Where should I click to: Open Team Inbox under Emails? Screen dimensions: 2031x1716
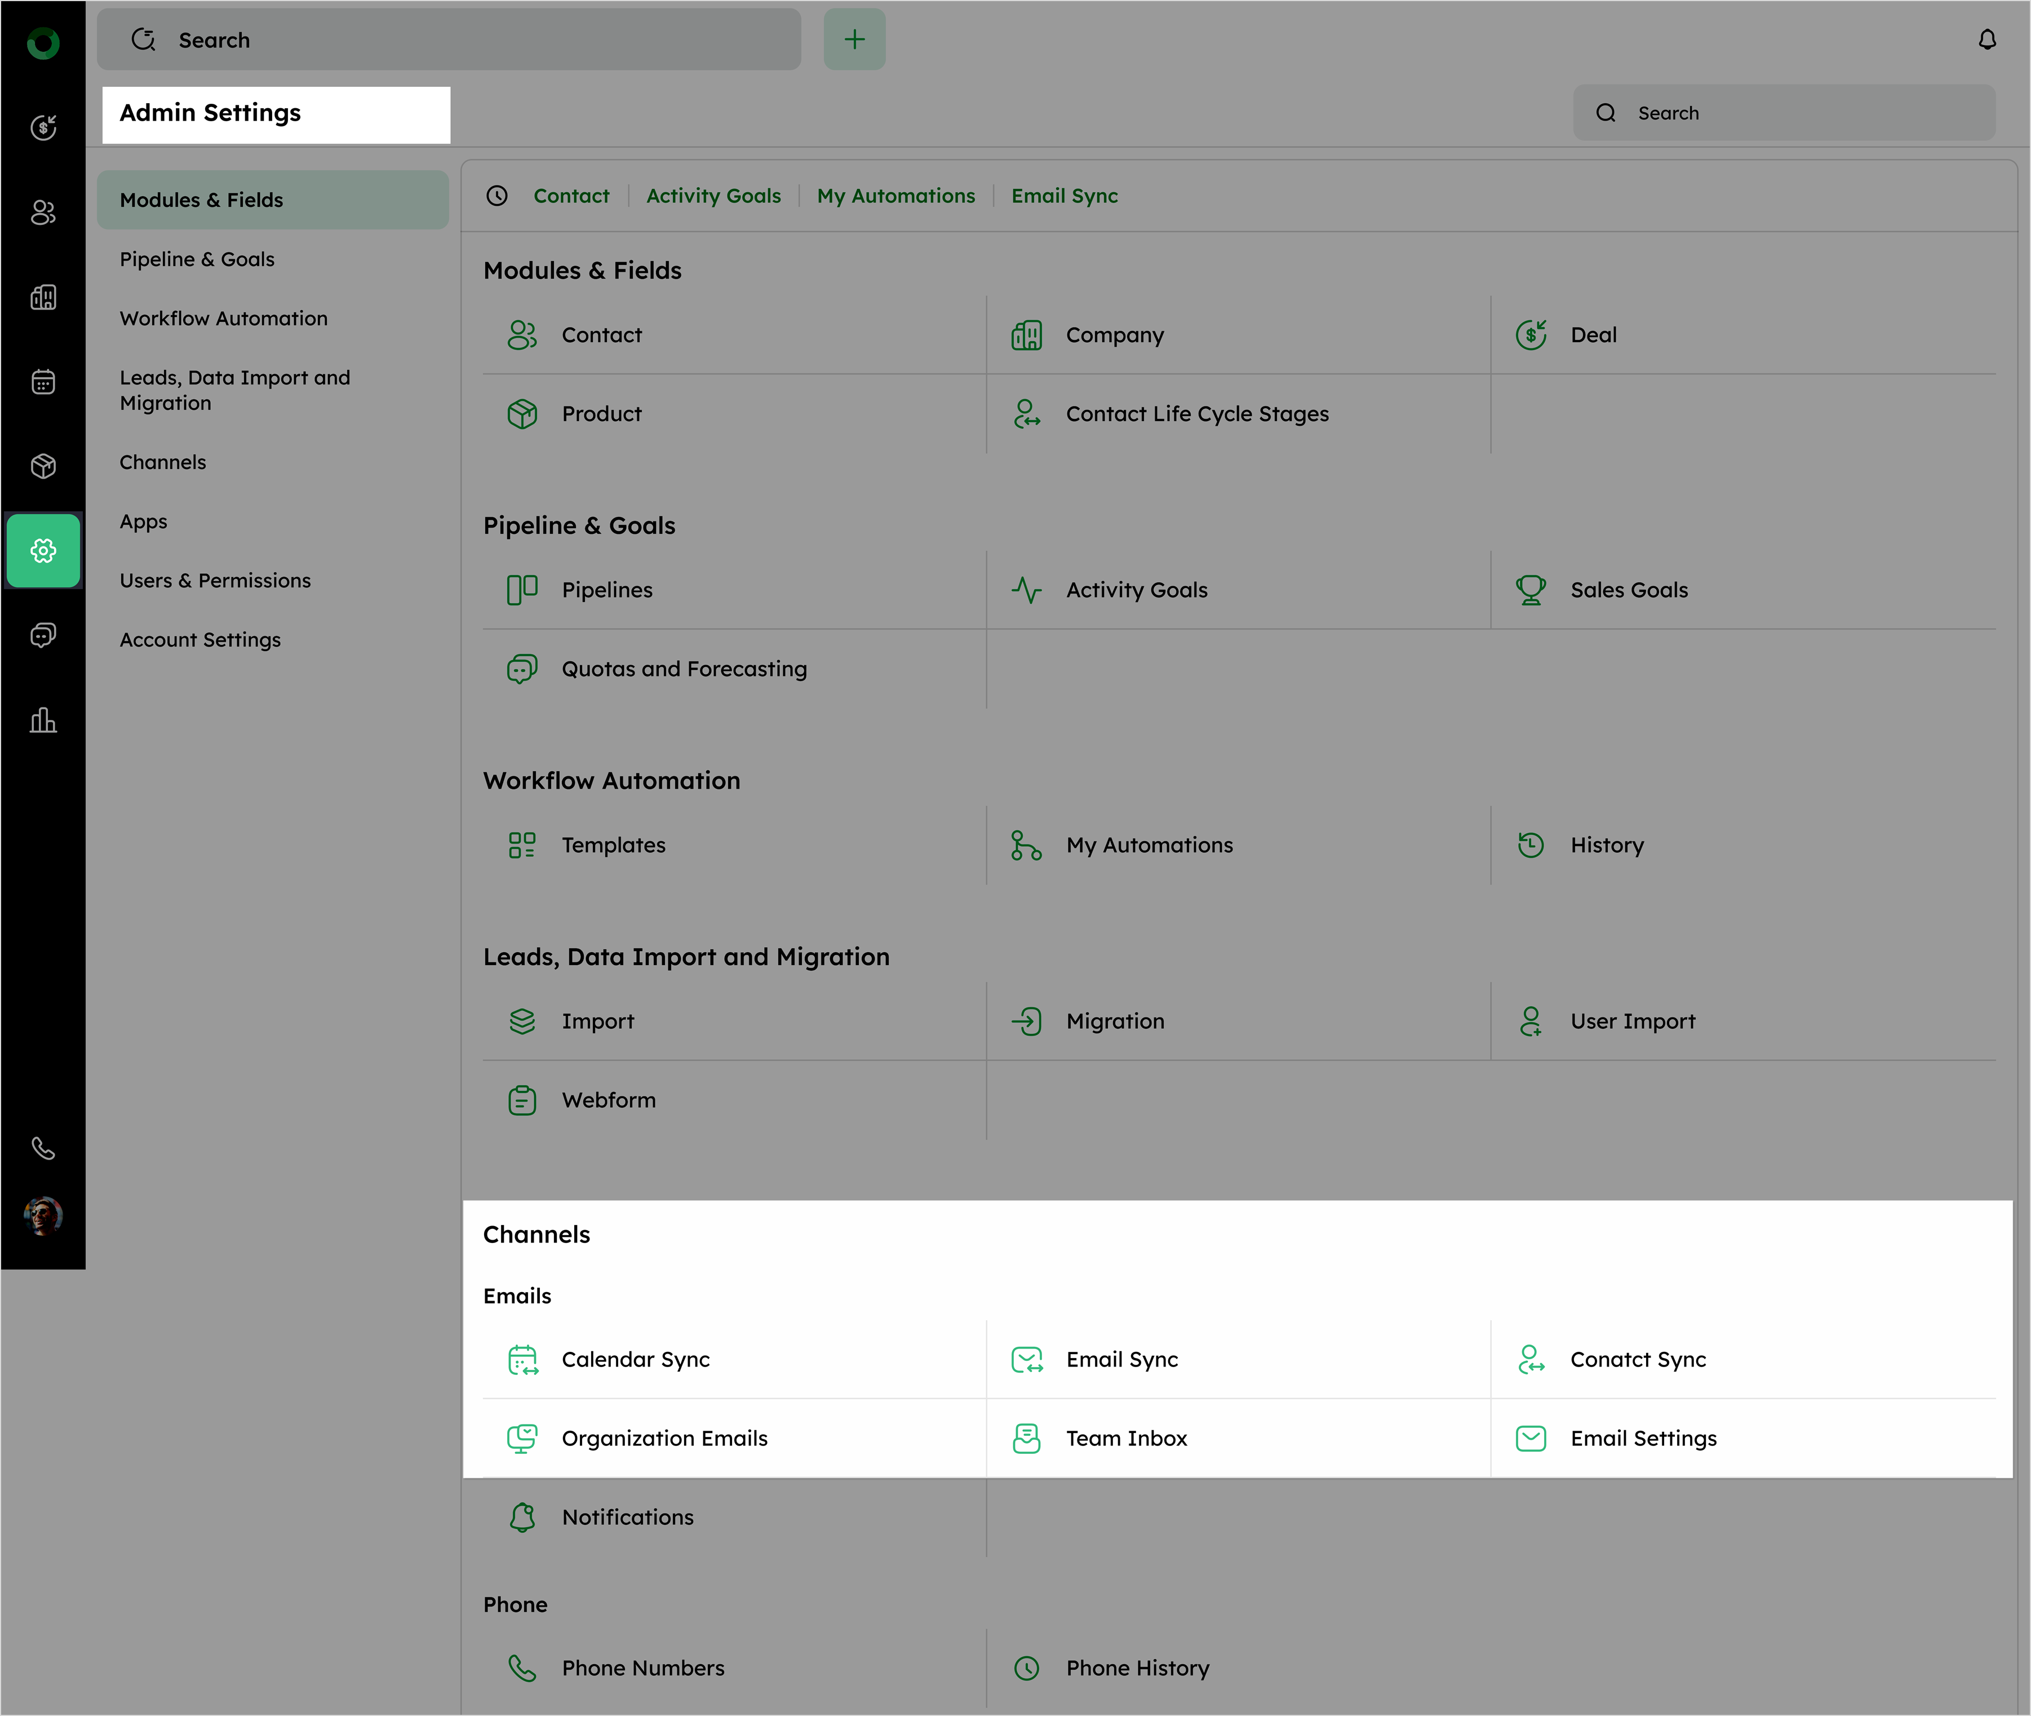coord(1126,1438)
